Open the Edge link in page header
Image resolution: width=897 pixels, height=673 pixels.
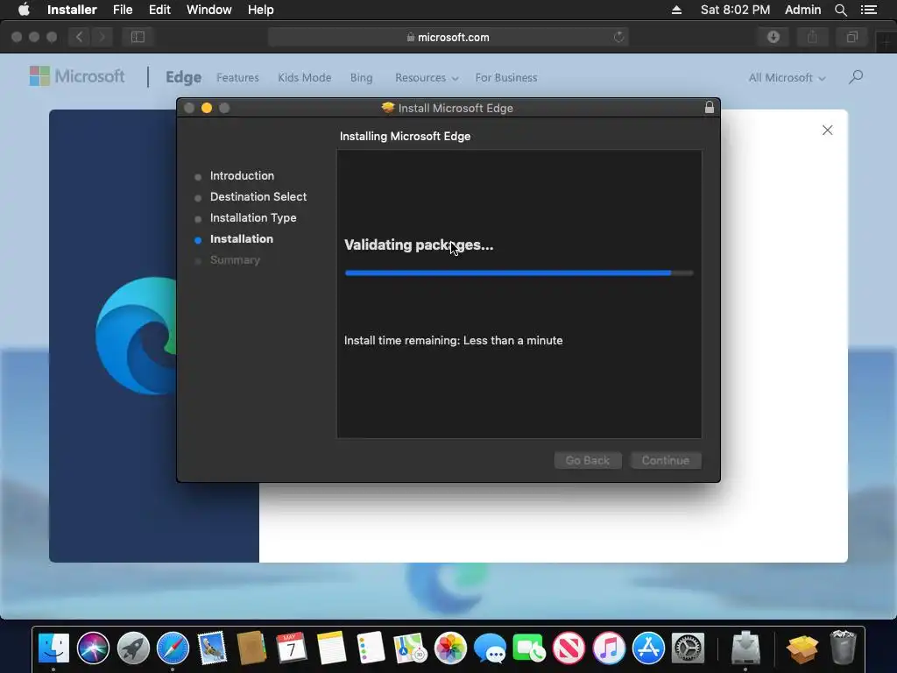[183, 77]
